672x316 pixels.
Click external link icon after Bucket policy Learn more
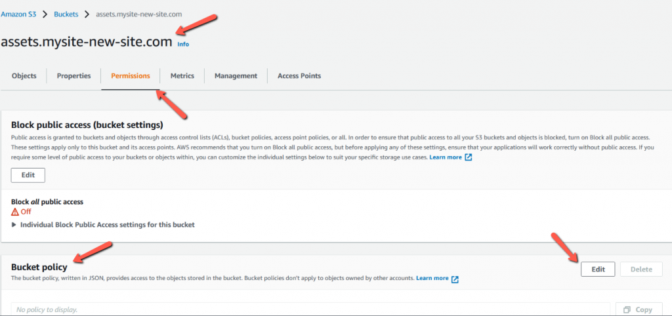click(455, 279)
